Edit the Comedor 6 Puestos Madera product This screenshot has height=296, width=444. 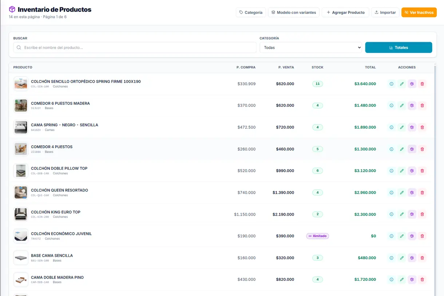402,106
